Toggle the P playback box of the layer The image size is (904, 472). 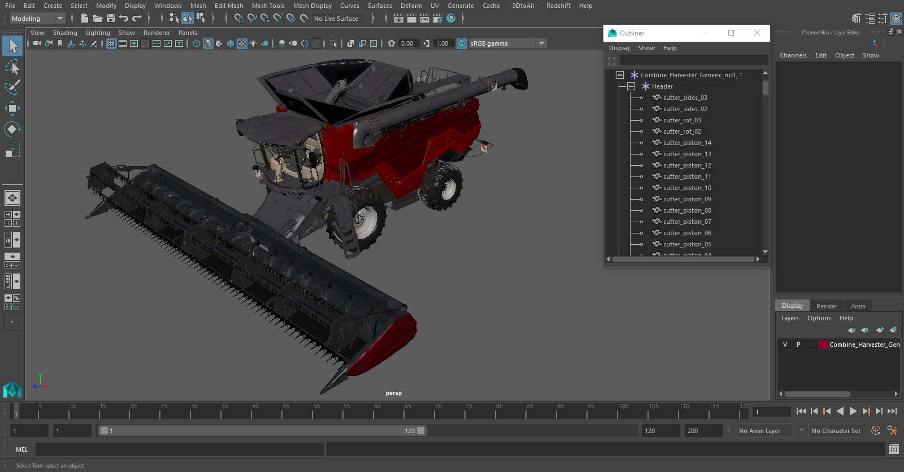pyautogui.click(x=798, y=345)
